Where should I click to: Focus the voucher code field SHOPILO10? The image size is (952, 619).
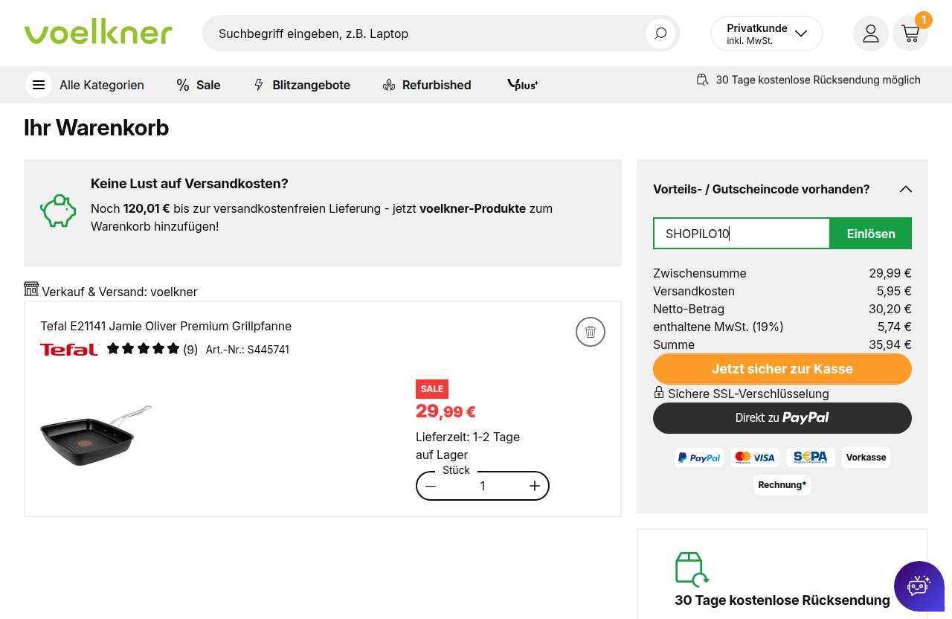click(742, 234)
